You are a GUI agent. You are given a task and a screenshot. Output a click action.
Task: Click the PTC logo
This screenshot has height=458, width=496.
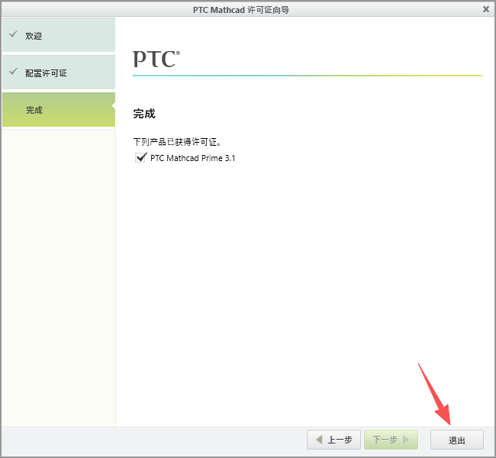(x=156, y=59)
